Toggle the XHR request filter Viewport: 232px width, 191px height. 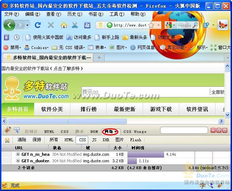click(106, 140)
